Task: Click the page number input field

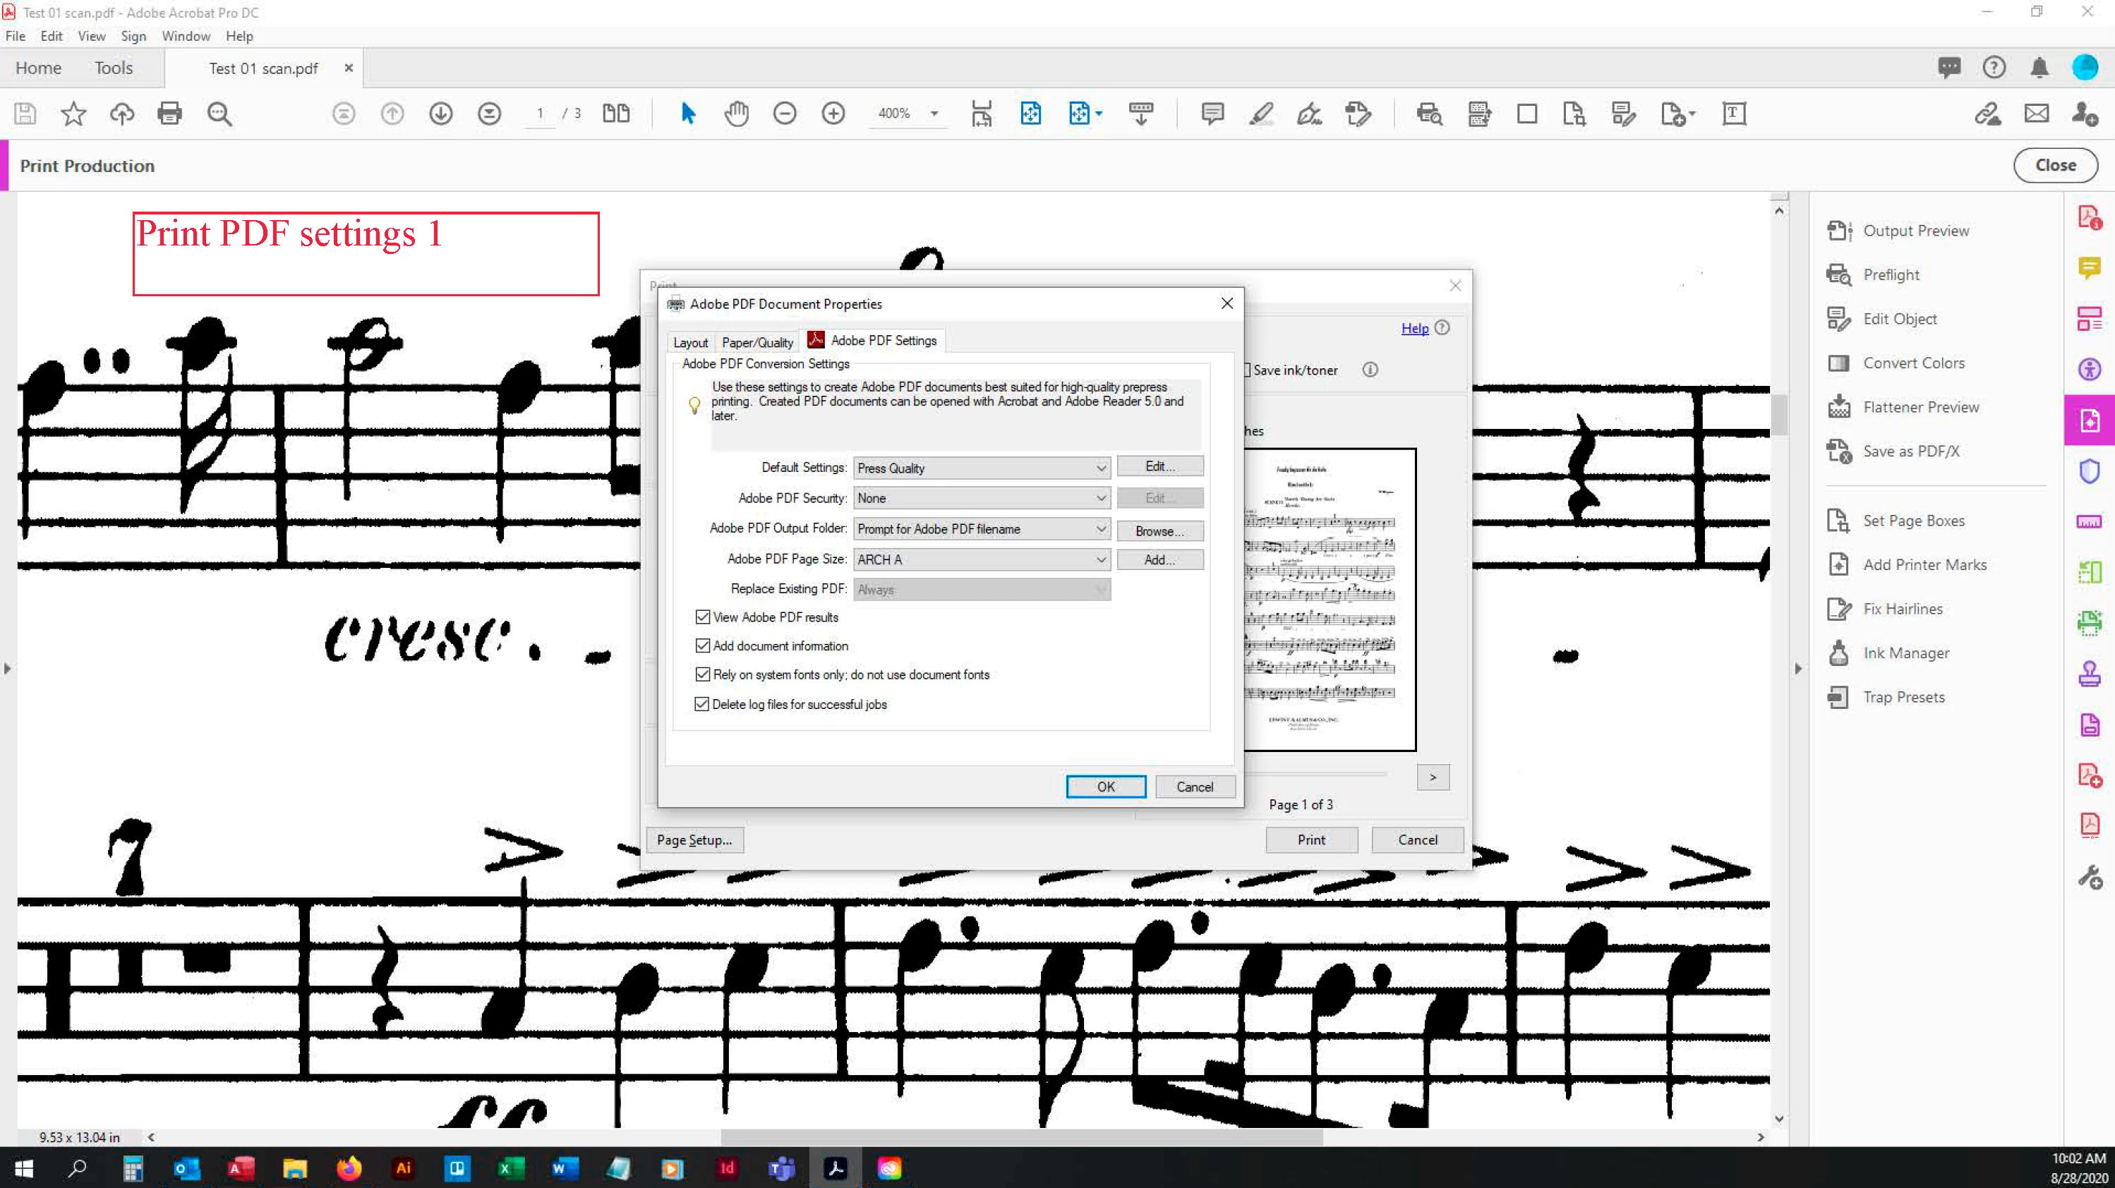Action: coord(539,114)
